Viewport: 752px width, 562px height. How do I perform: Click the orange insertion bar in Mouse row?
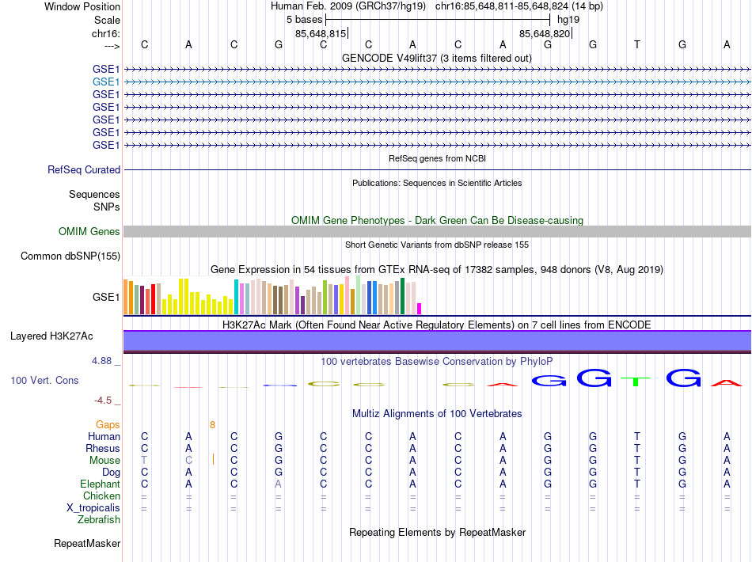(x=213, y=459)
